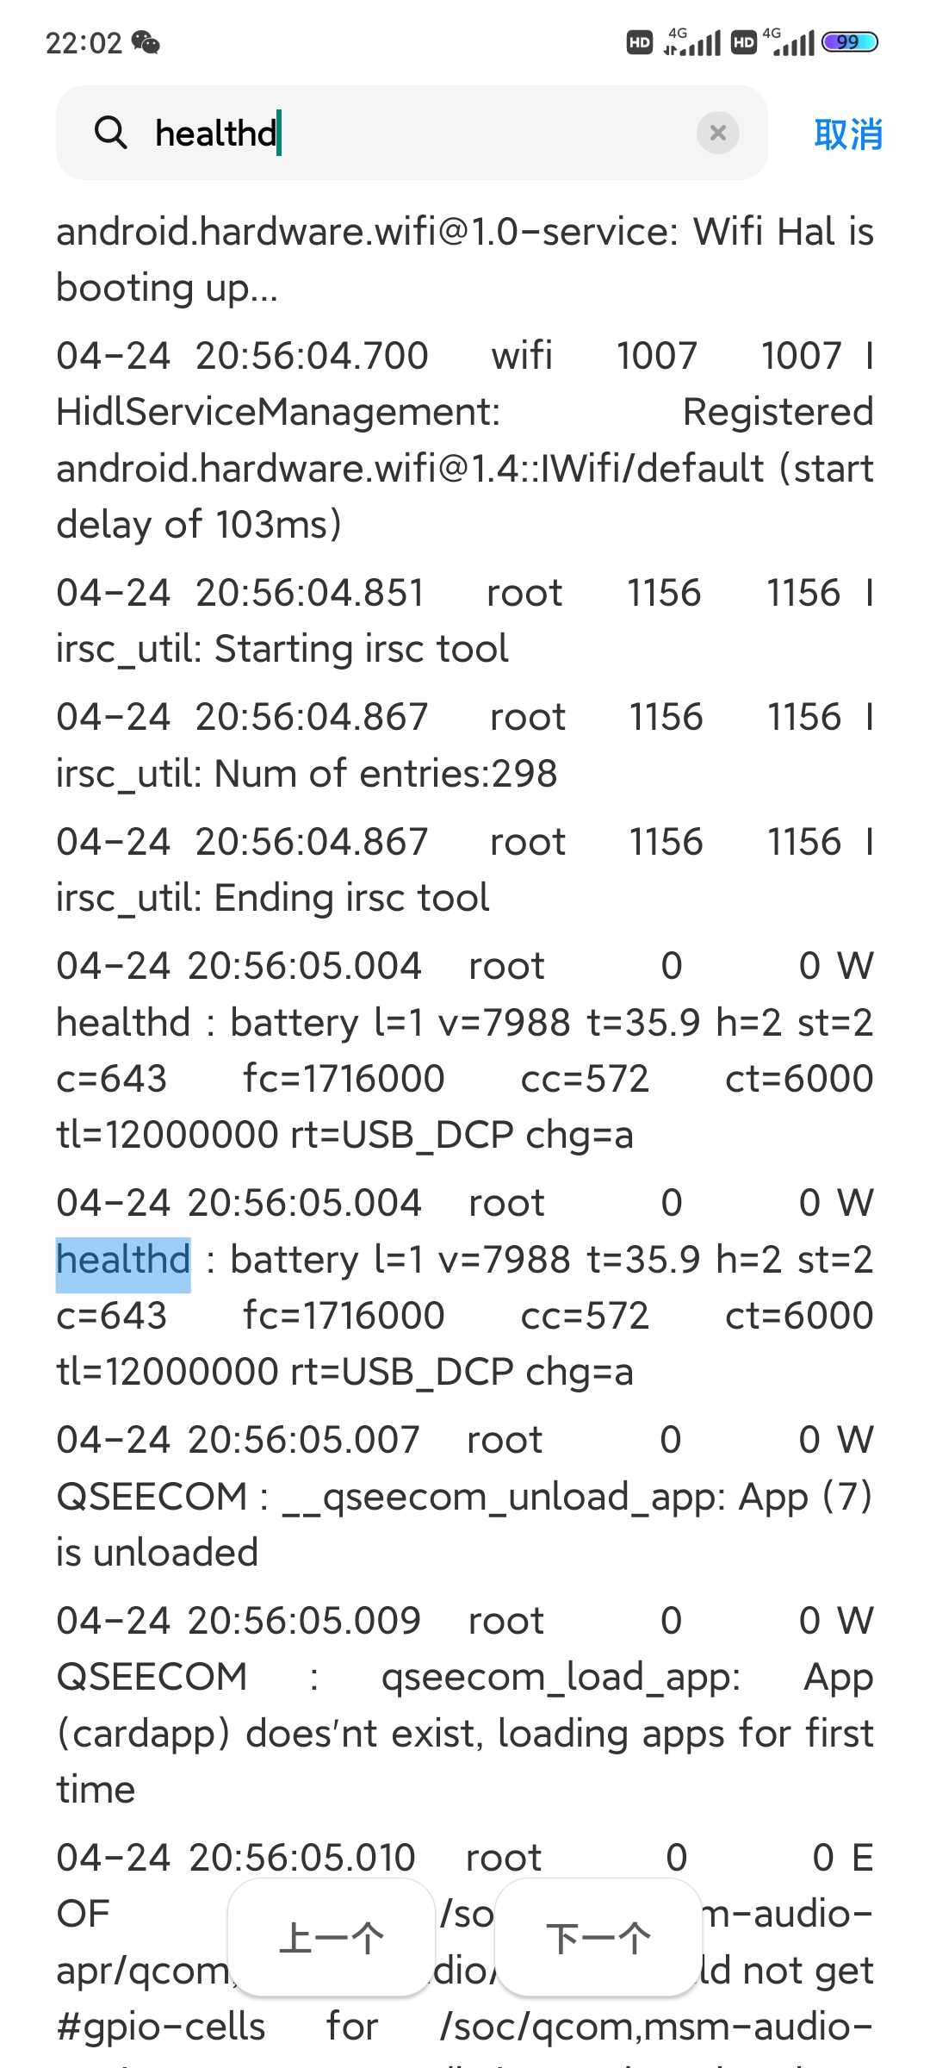
Task: Go to previous match with 上一个
Action: click(x=332, y=1938)
